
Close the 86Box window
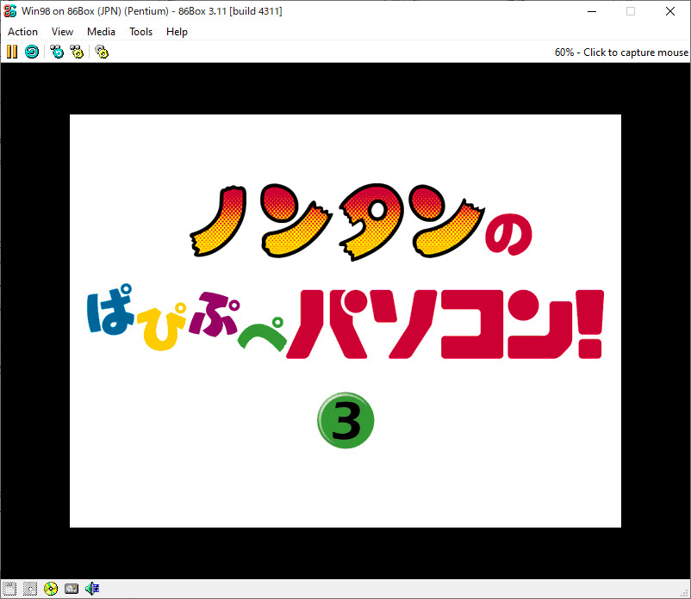670,11
